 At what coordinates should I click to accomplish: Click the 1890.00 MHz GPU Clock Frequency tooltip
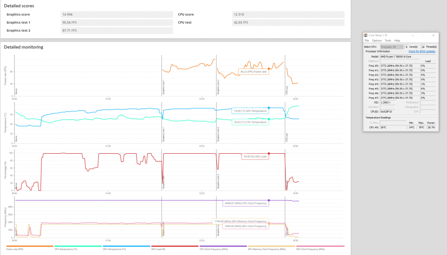[245, 226]
